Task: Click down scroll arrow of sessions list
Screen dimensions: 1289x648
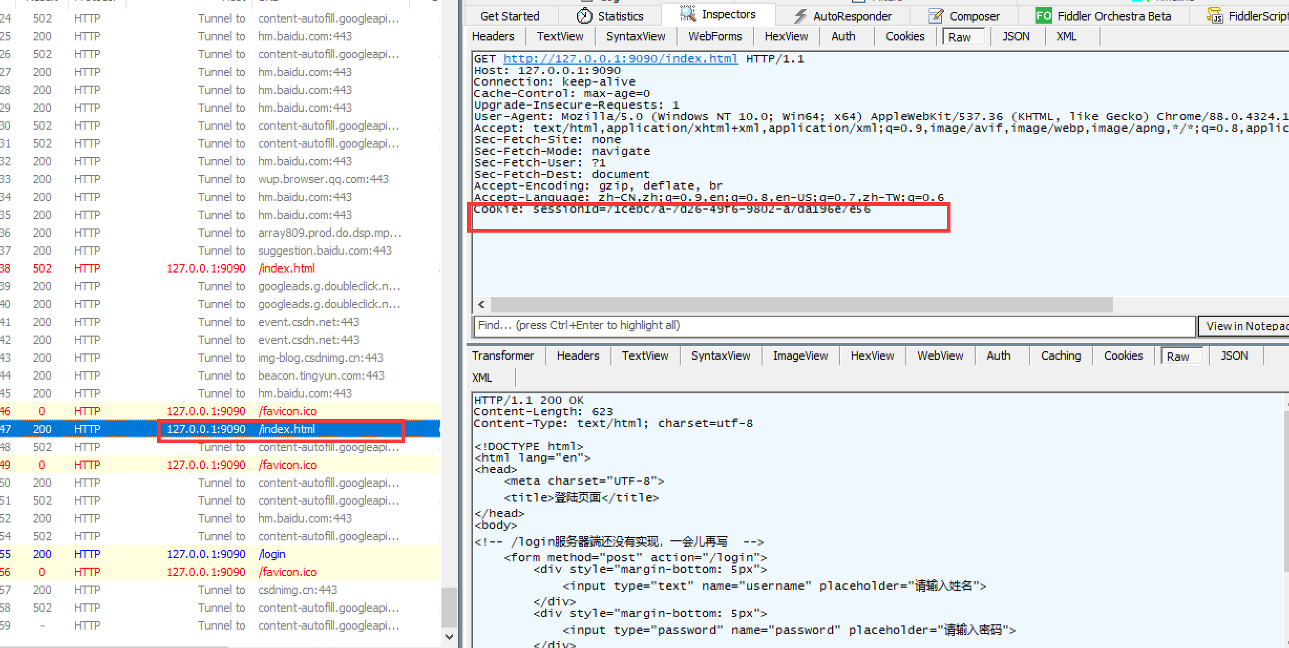Action: point(449,636)
